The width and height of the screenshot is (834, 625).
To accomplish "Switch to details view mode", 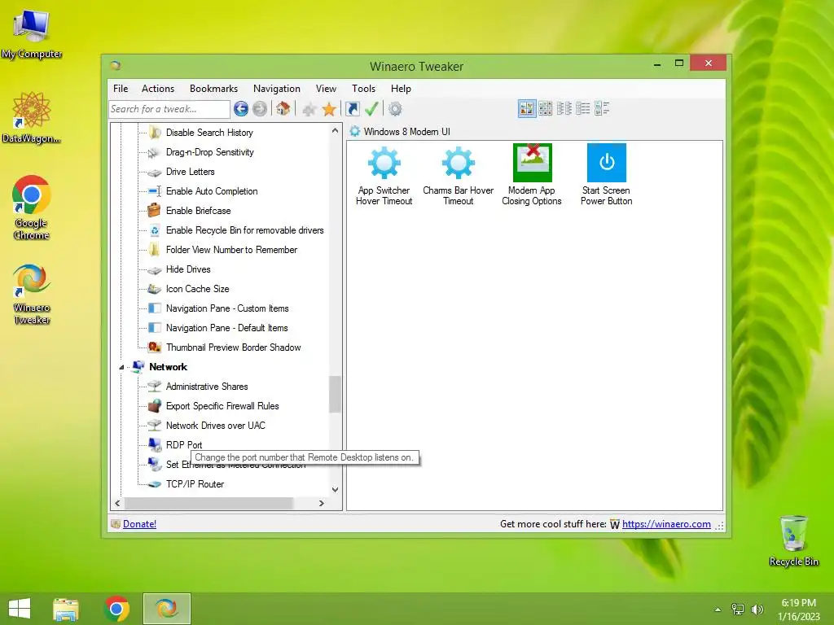I will 602,108.
